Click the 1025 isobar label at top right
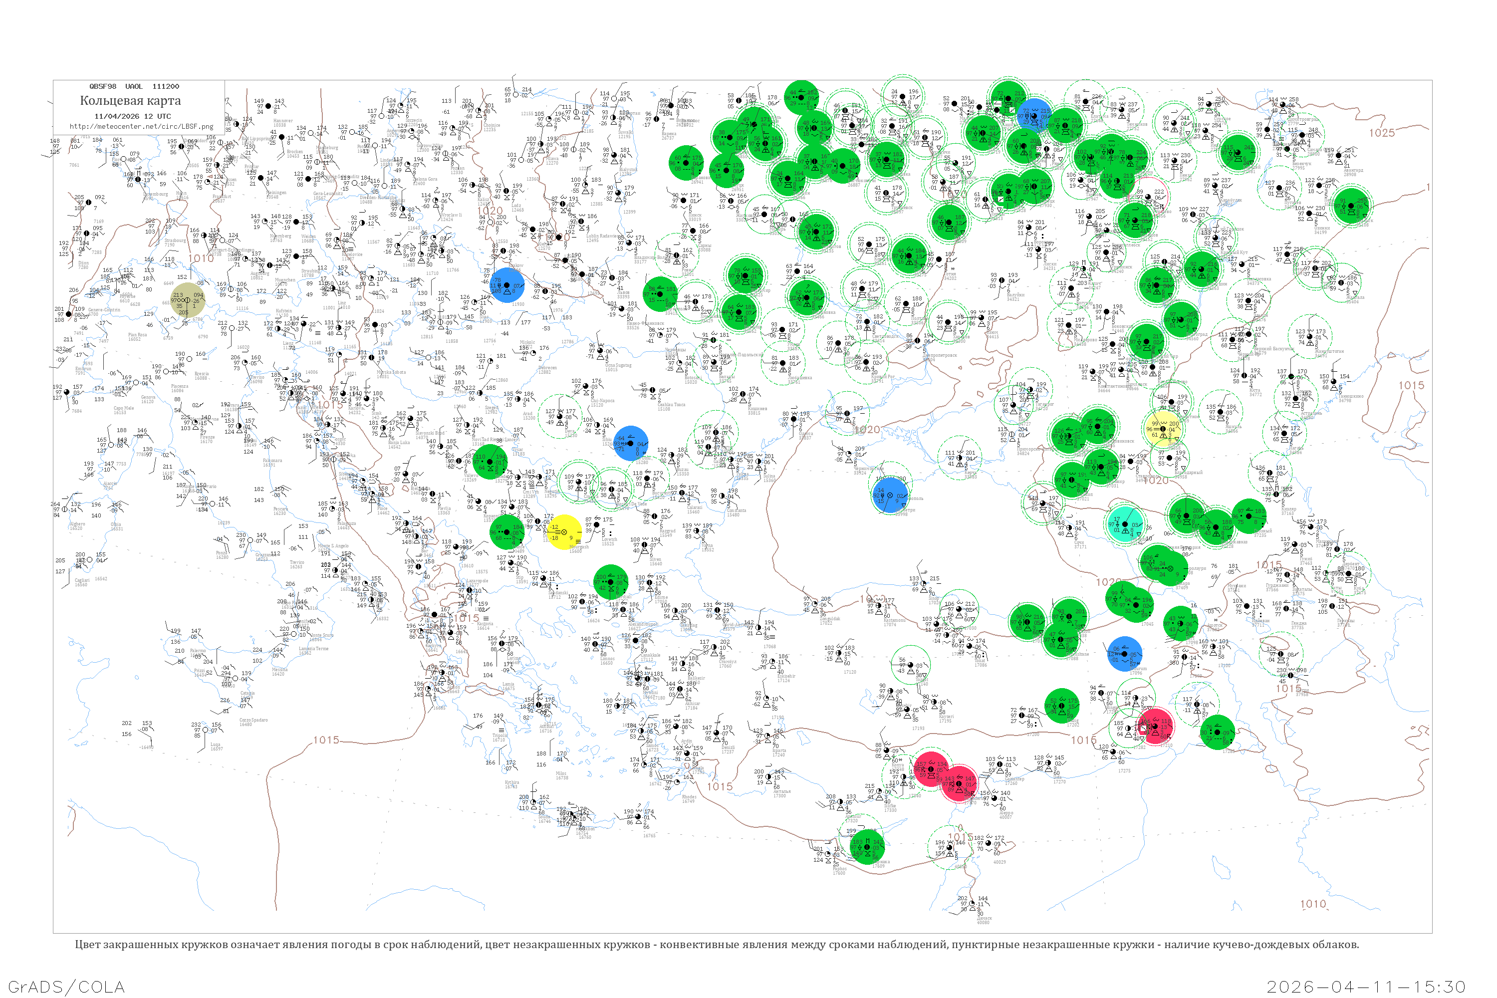This screenshot has height=998, width=1497. 1381,132
